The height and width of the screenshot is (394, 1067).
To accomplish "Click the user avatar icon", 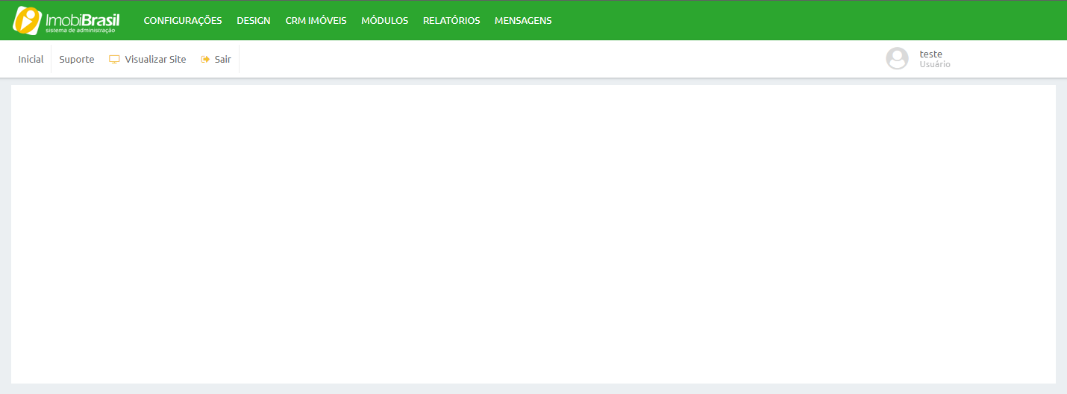I will [897, 59].
